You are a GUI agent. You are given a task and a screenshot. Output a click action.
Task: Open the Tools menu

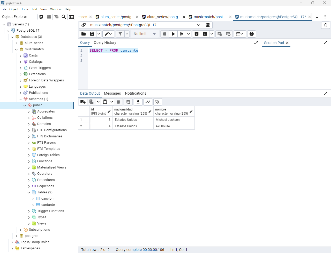click(x=25, y=9)
